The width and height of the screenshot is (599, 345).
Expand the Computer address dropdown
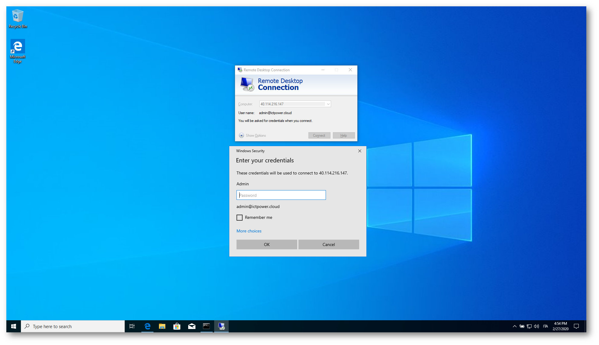(328, 104)
